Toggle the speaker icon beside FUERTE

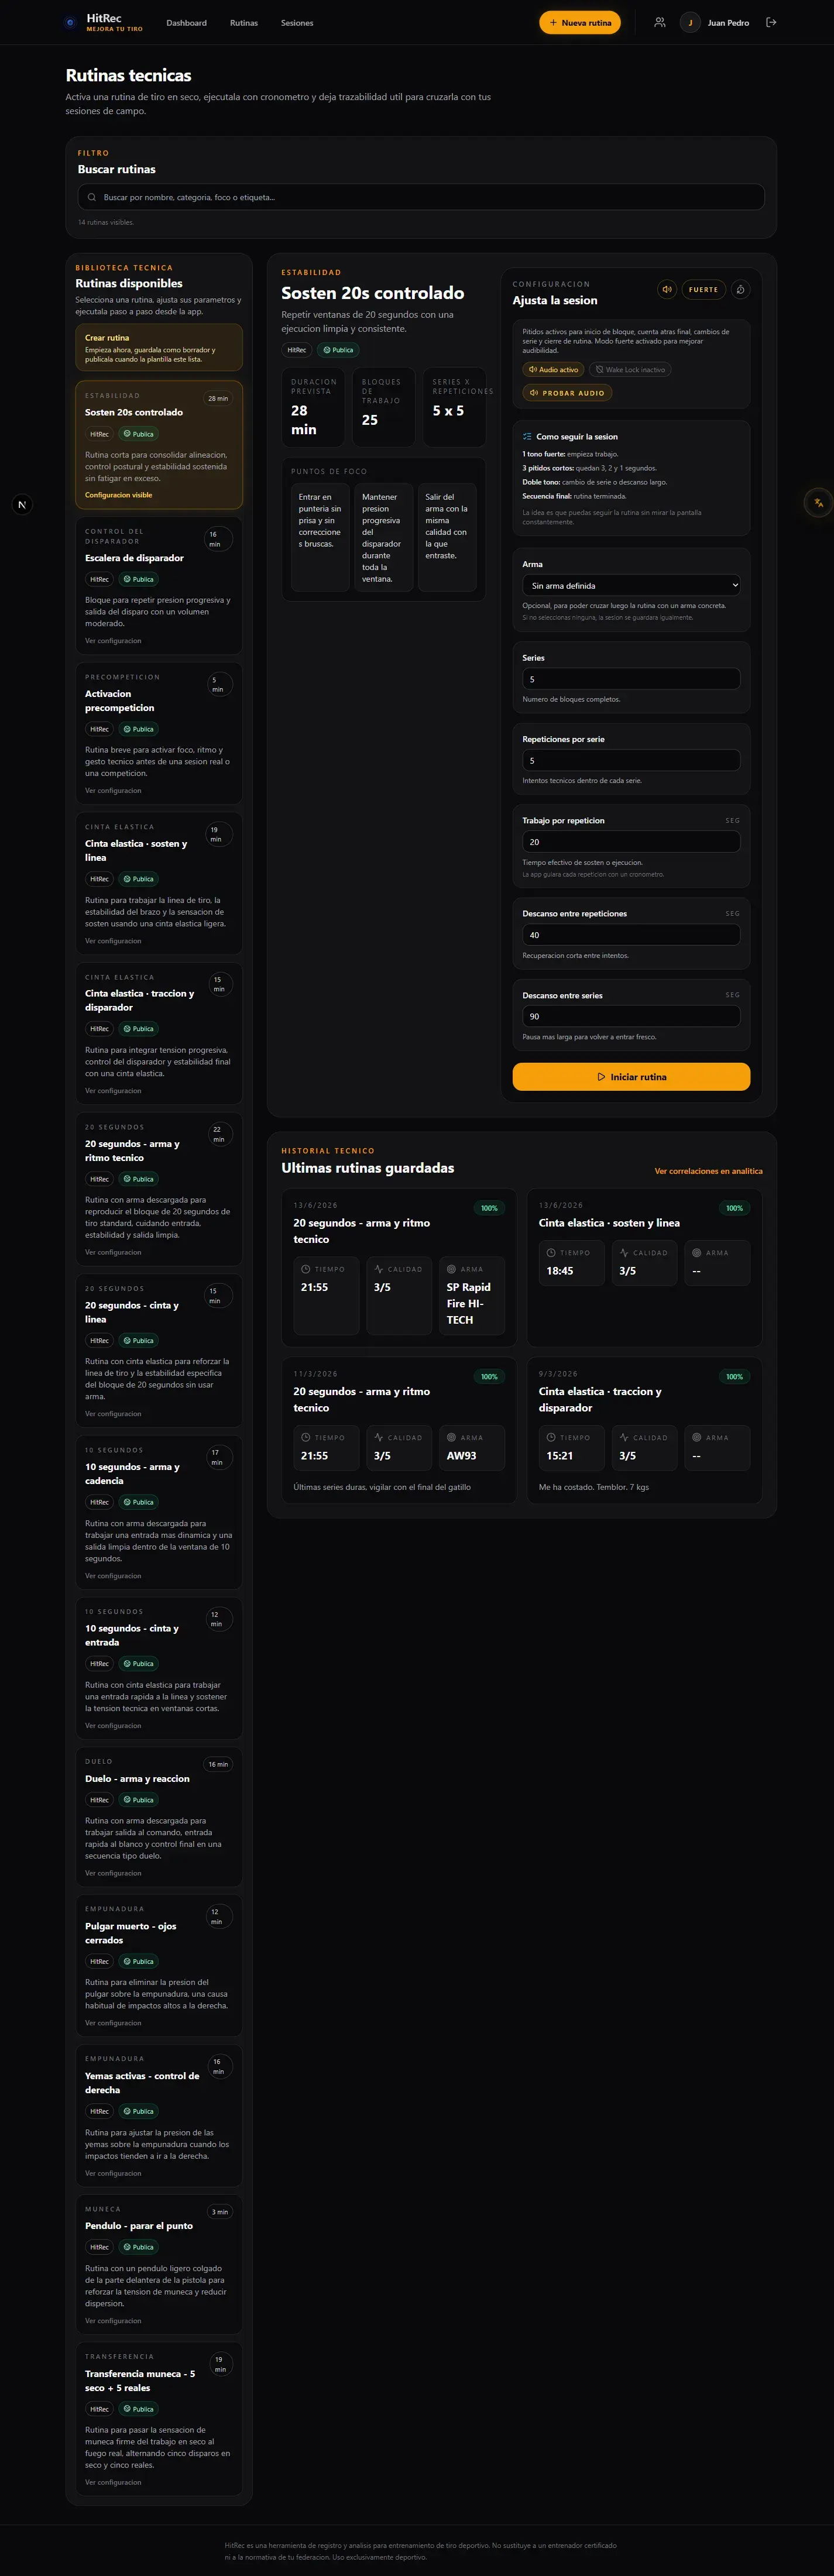667,289
